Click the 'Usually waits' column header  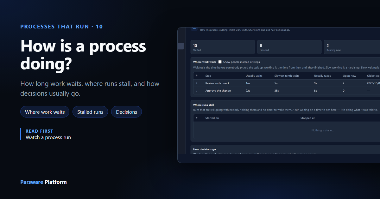point(254,76)
